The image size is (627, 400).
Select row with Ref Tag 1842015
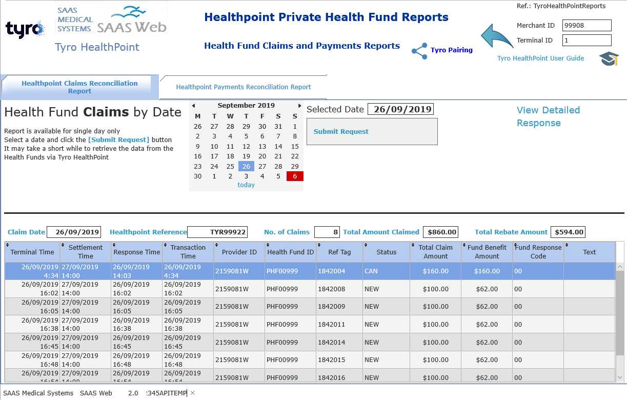(310, 360)
